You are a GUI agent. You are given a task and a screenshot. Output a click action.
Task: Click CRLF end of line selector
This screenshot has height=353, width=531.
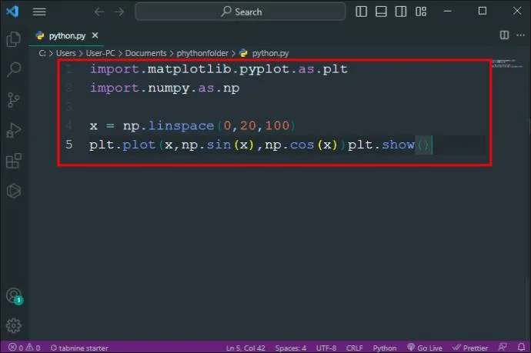point(354,348)
